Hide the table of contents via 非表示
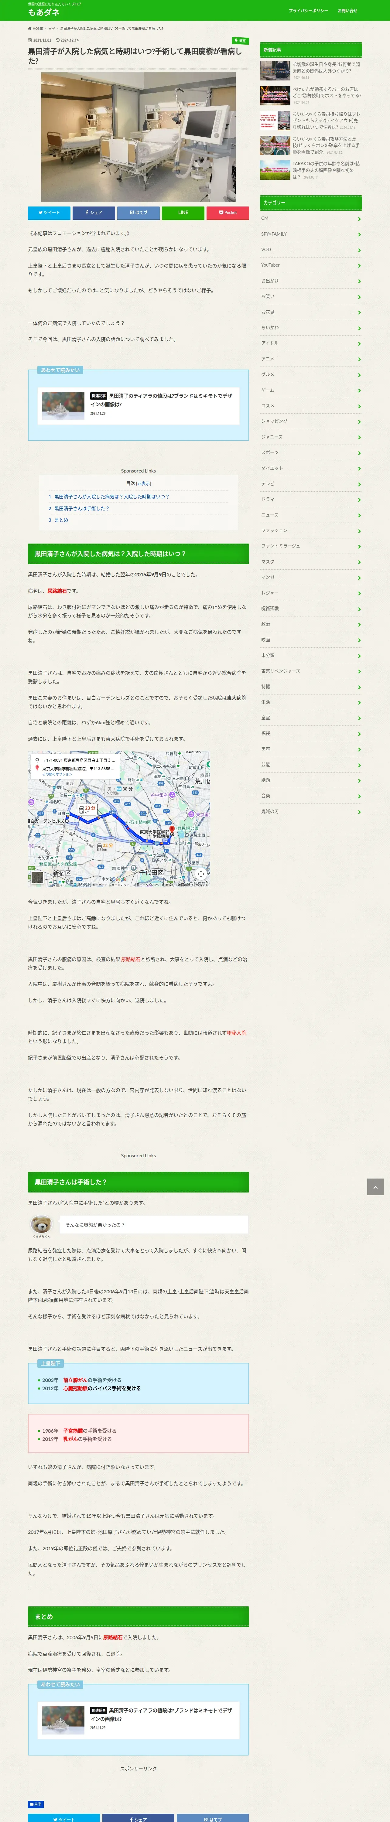Screen dimensions: 390x1822 pyautogui.click(x=144, y=484)
